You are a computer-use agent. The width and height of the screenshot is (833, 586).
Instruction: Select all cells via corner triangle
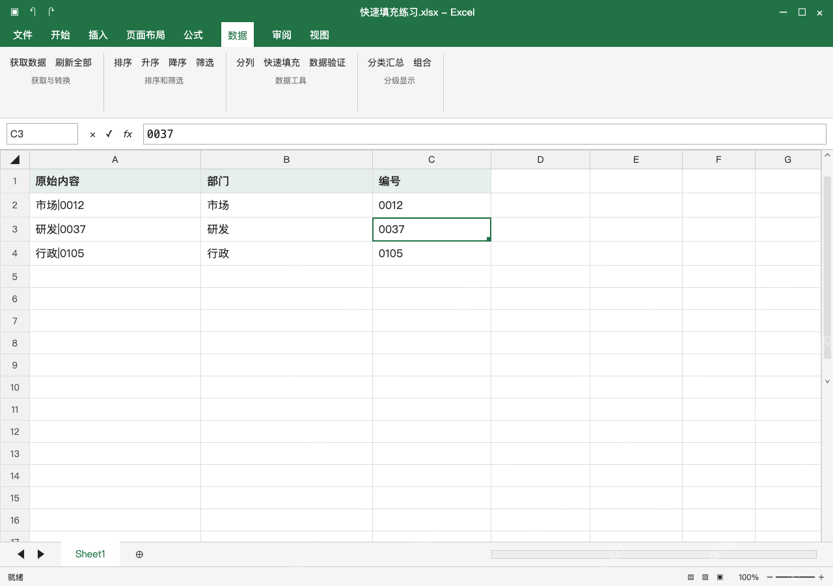coord(15,160)
